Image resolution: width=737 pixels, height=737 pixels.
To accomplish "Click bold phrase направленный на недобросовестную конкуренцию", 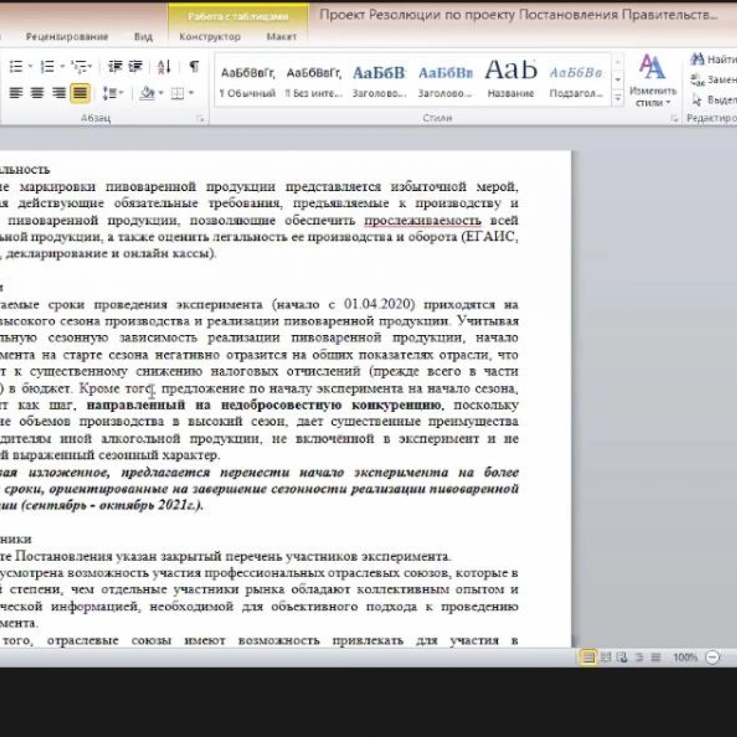I will tap(263, 405).
